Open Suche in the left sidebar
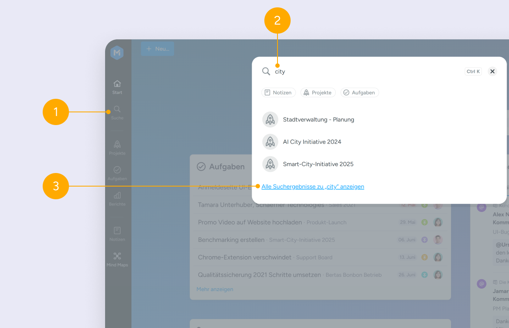This screenshot has height=328, width=509. coord(117,112)
